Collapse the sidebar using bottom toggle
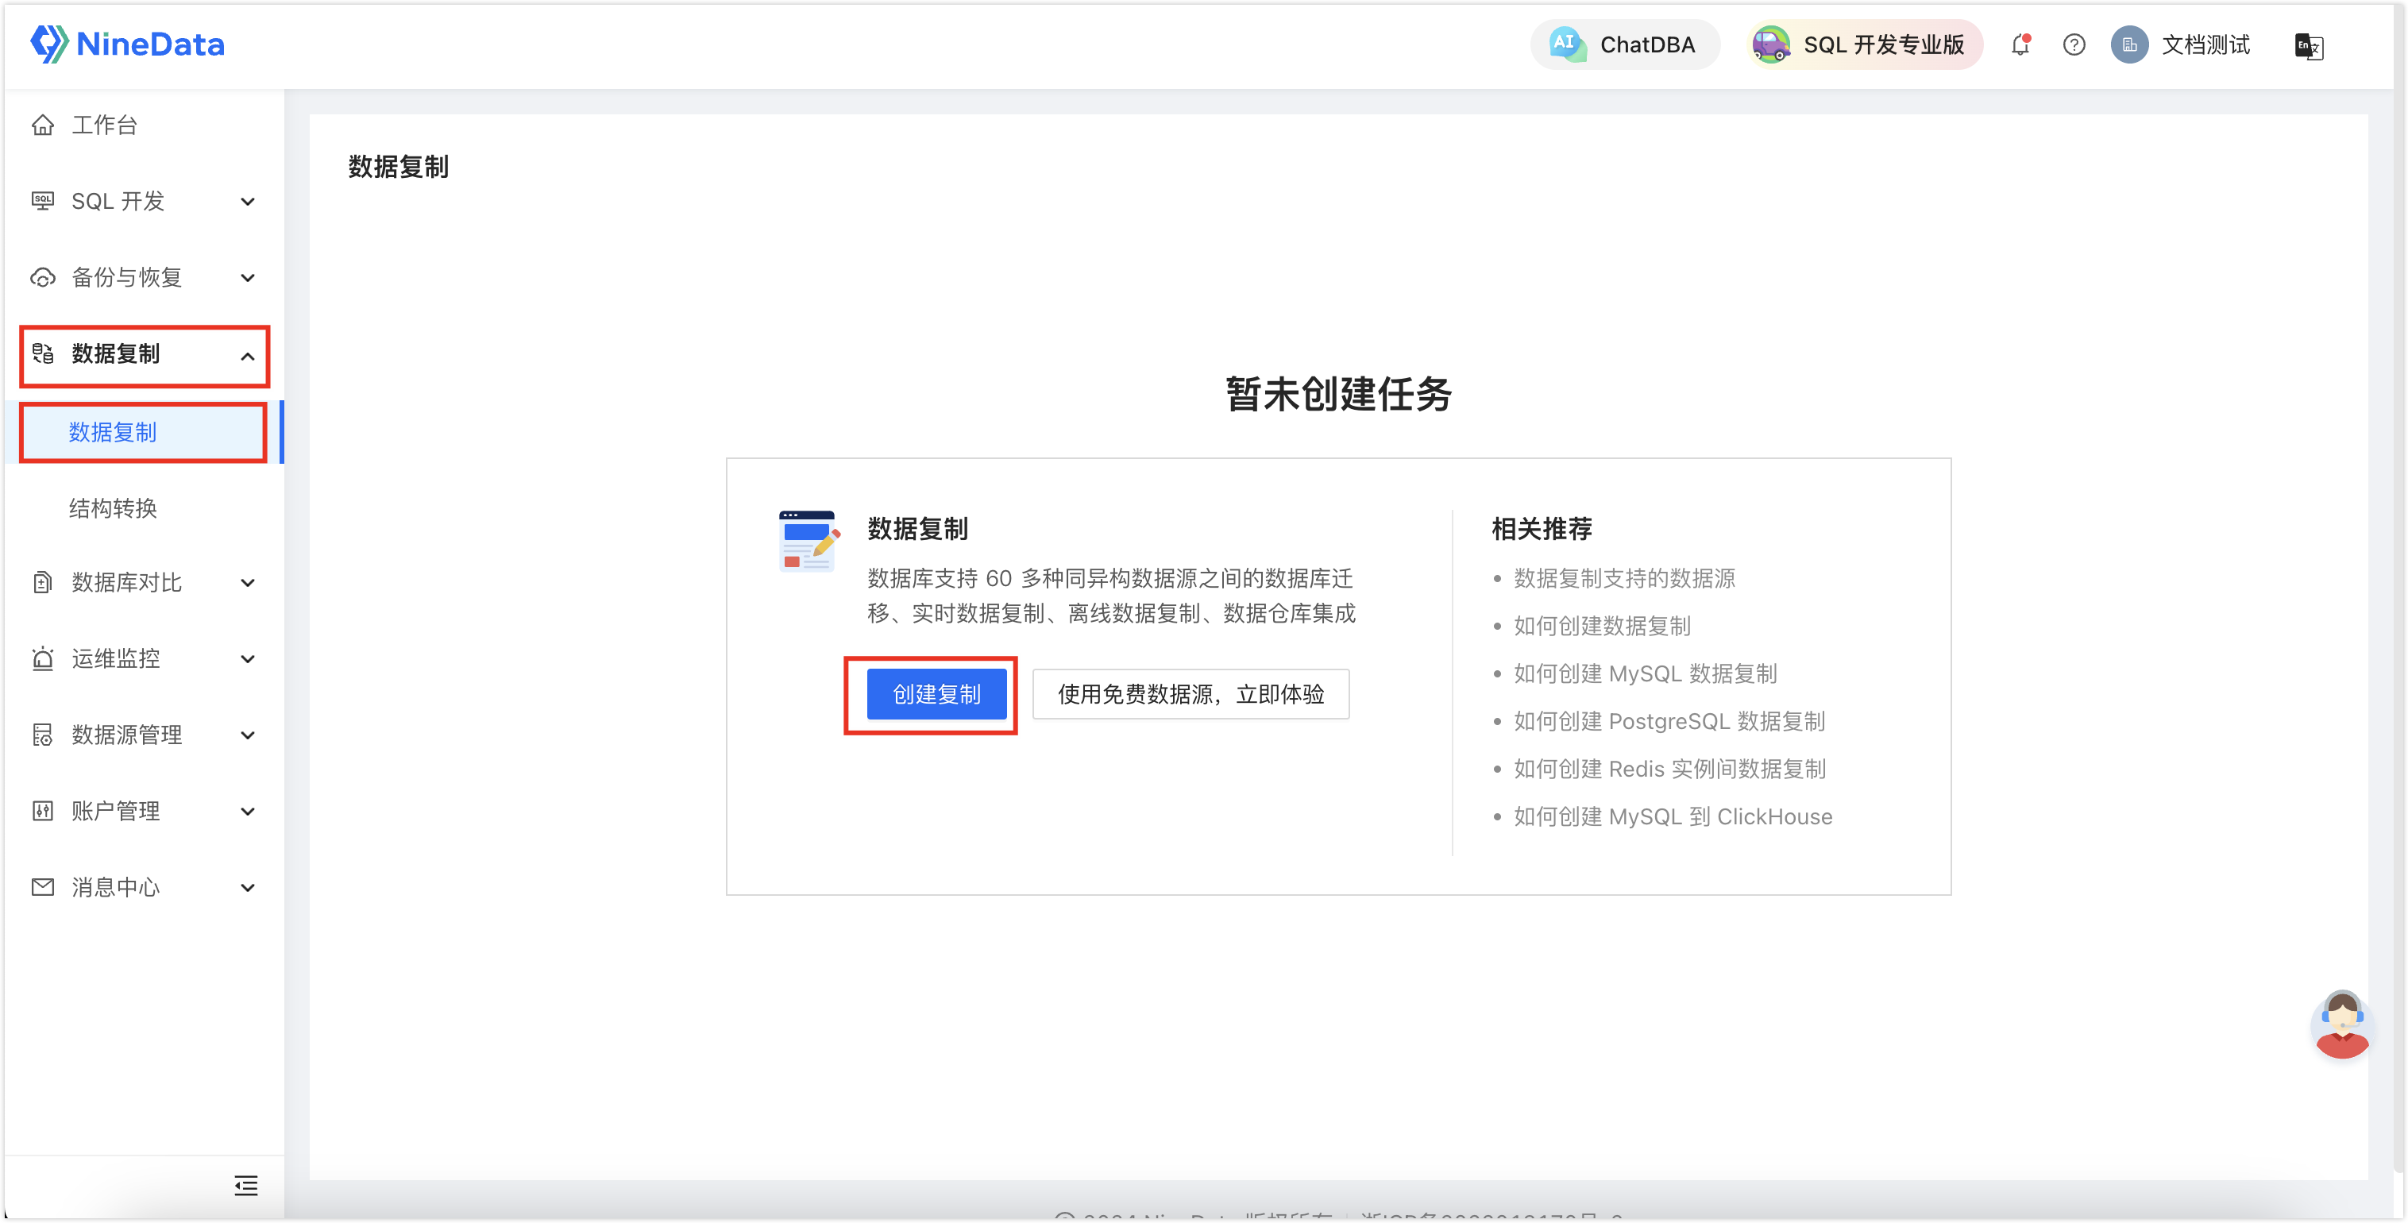Viewport: 2408px width, 1223px height. [246, 1186]
